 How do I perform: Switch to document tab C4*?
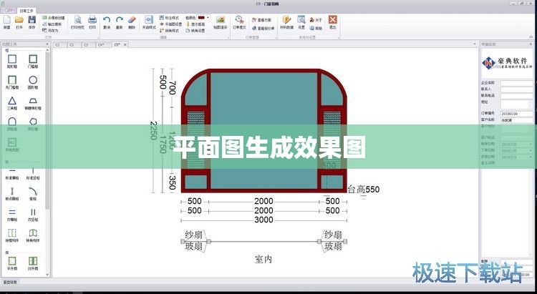(101, 45)
